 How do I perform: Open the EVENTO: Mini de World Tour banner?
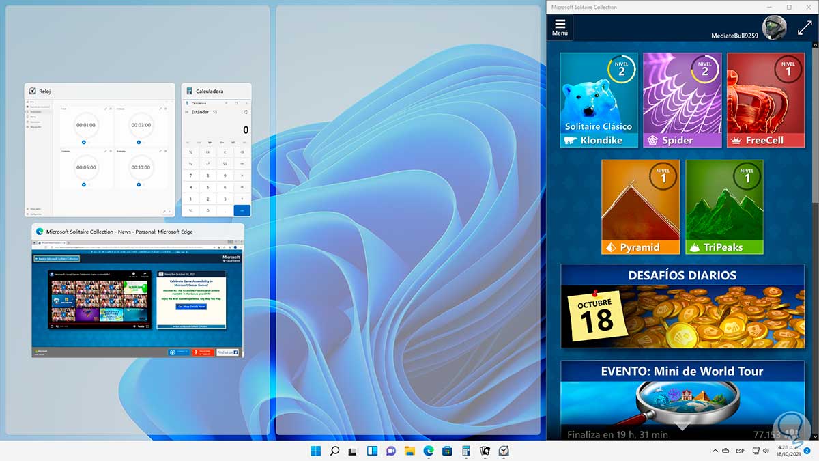click(682, 400)
